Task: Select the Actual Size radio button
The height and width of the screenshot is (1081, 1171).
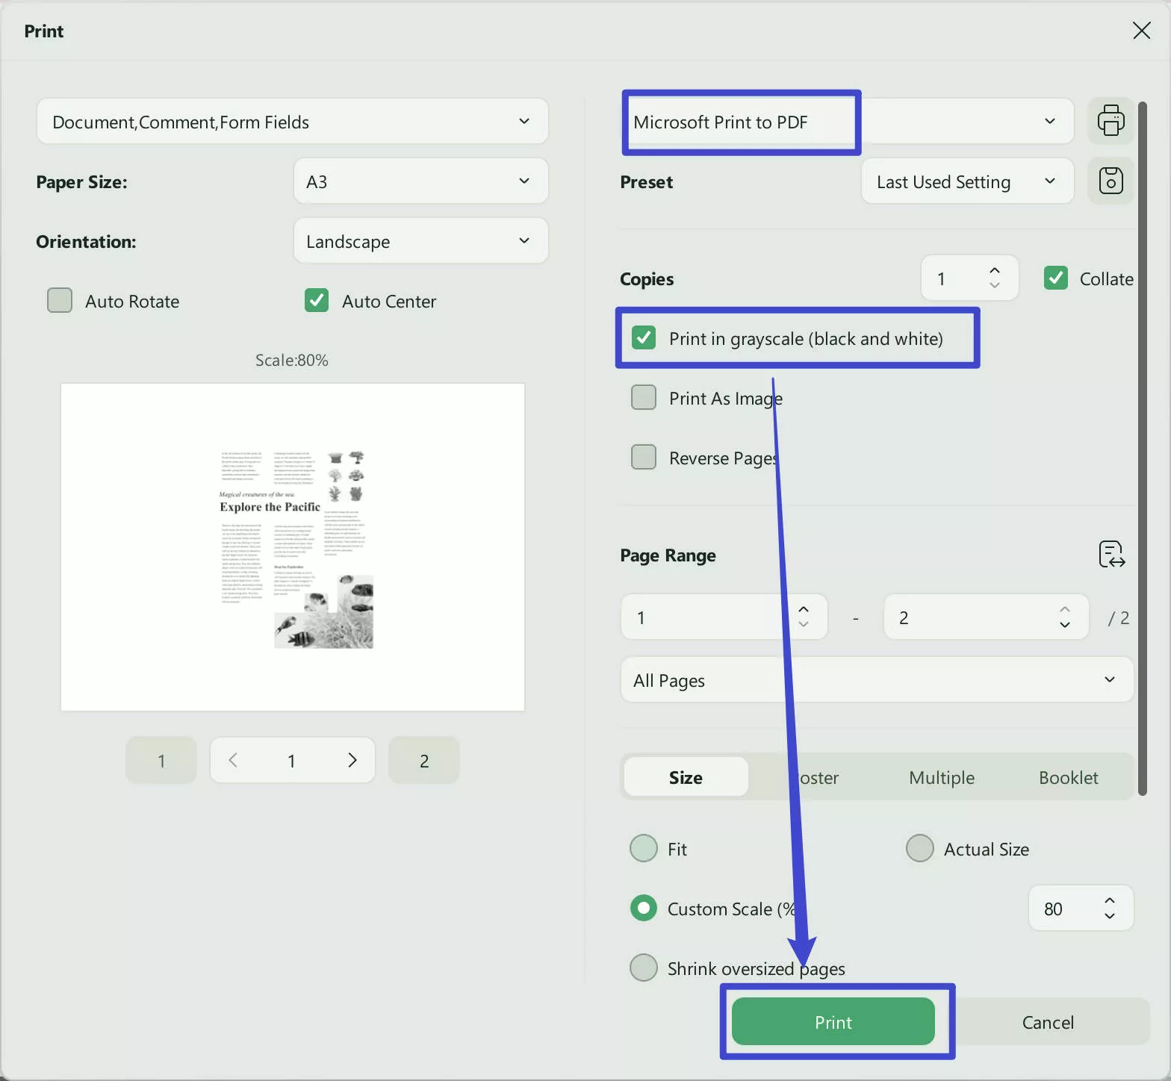Action: coord(919,849)
